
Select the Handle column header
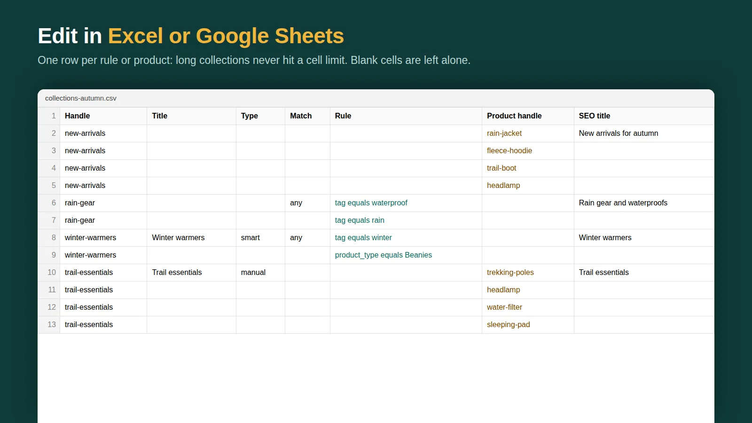103,116
